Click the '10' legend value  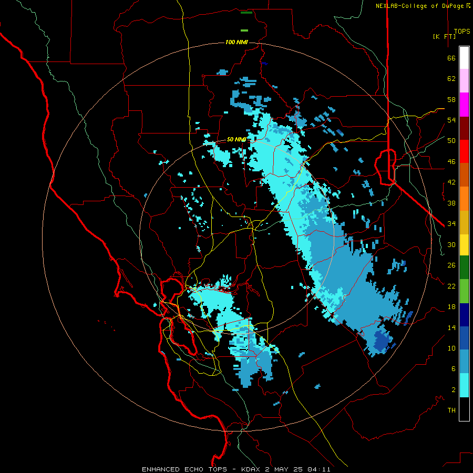[451, 348]
